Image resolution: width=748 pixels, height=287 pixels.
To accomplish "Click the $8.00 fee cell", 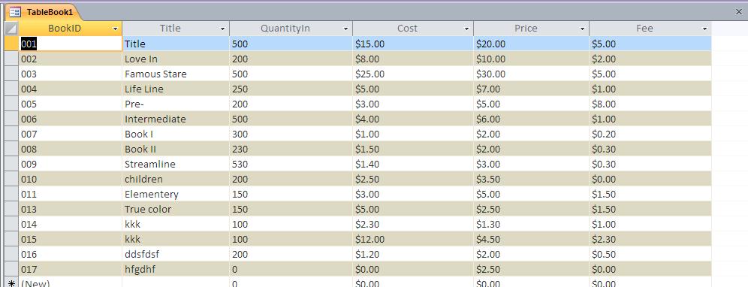I will (650, 104).
